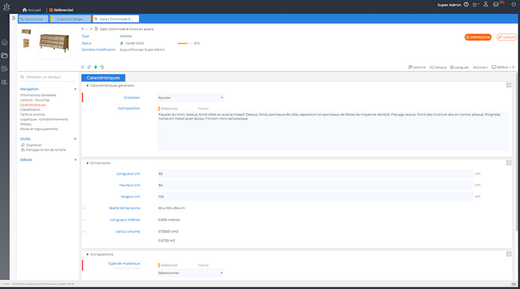Screen dimensions: 520x289
Task: Click the Dupliquer copy icon
Action: tap(23, 145)
